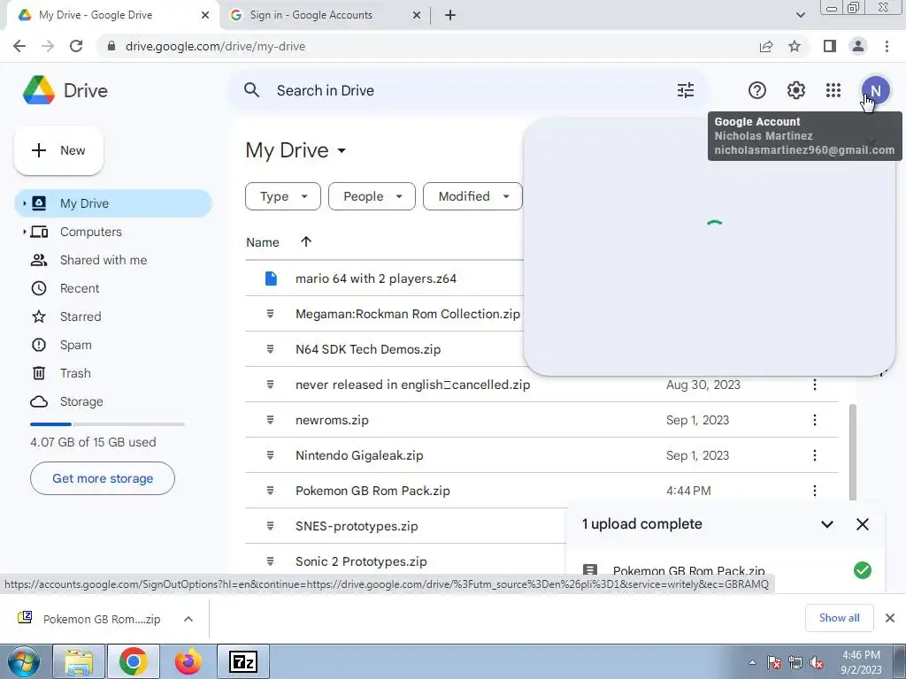Select the My Drive - Google Drive tab
This screenshot has width=906, height=679.
click(x=112, y=15)
